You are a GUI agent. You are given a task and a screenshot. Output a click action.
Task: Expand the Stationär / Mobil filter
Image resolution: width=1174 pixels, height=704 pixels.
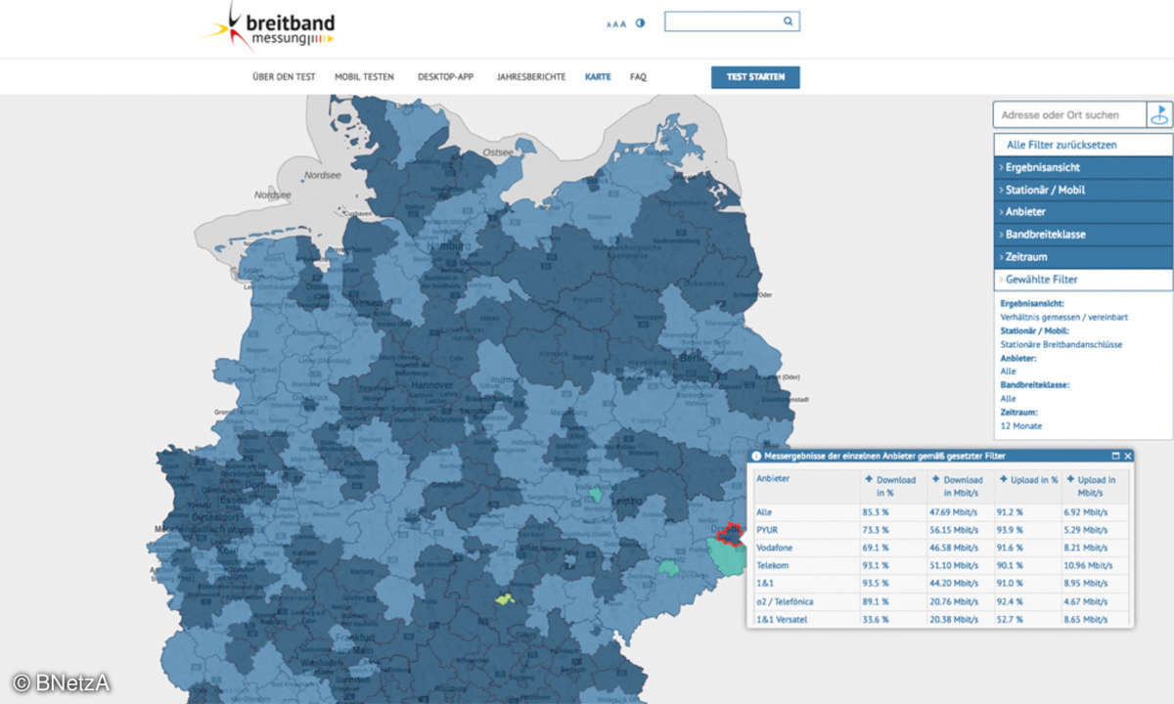(x=1083, y=190)
